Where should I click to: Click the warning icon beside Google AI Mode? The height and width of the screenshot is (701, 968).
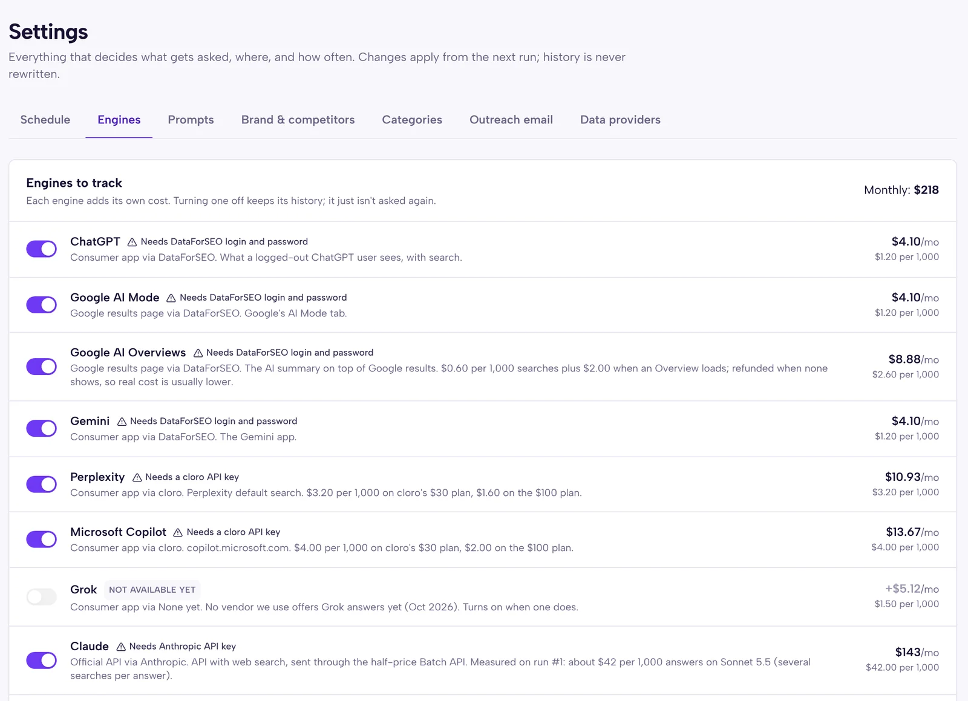click(x=171, y=298)
